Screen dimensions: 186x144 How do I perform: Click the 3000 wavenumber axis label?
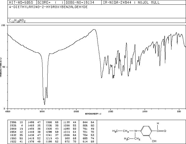point(42,111)
